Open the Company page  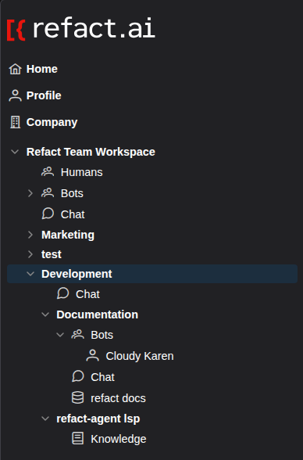click(52, 122)
